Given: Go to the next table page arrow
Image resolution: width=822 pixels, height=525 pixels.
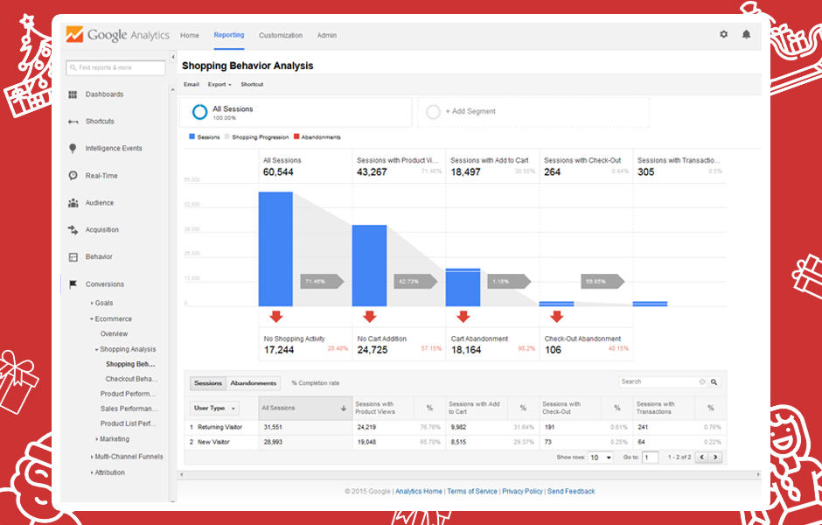Looking at the screenshot, I should [715, 458].
